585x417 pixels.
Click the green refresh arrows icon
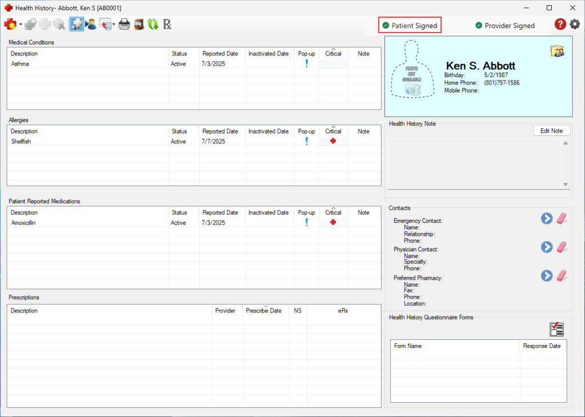click(x=153, y=25)
